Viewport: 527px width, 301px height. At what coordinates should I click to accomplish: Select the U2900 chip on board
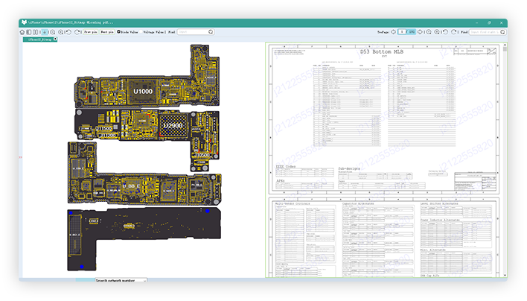coord(173,125)
